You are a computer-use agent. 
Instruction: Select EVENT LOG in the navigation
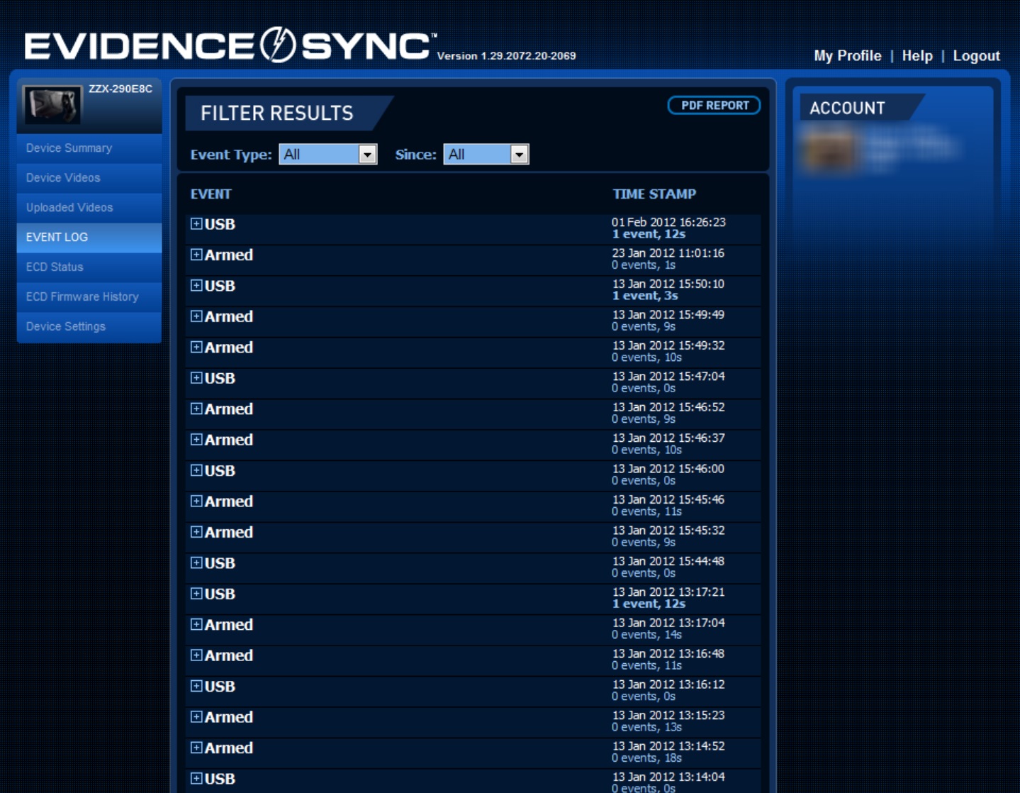[x=57, y=238]
